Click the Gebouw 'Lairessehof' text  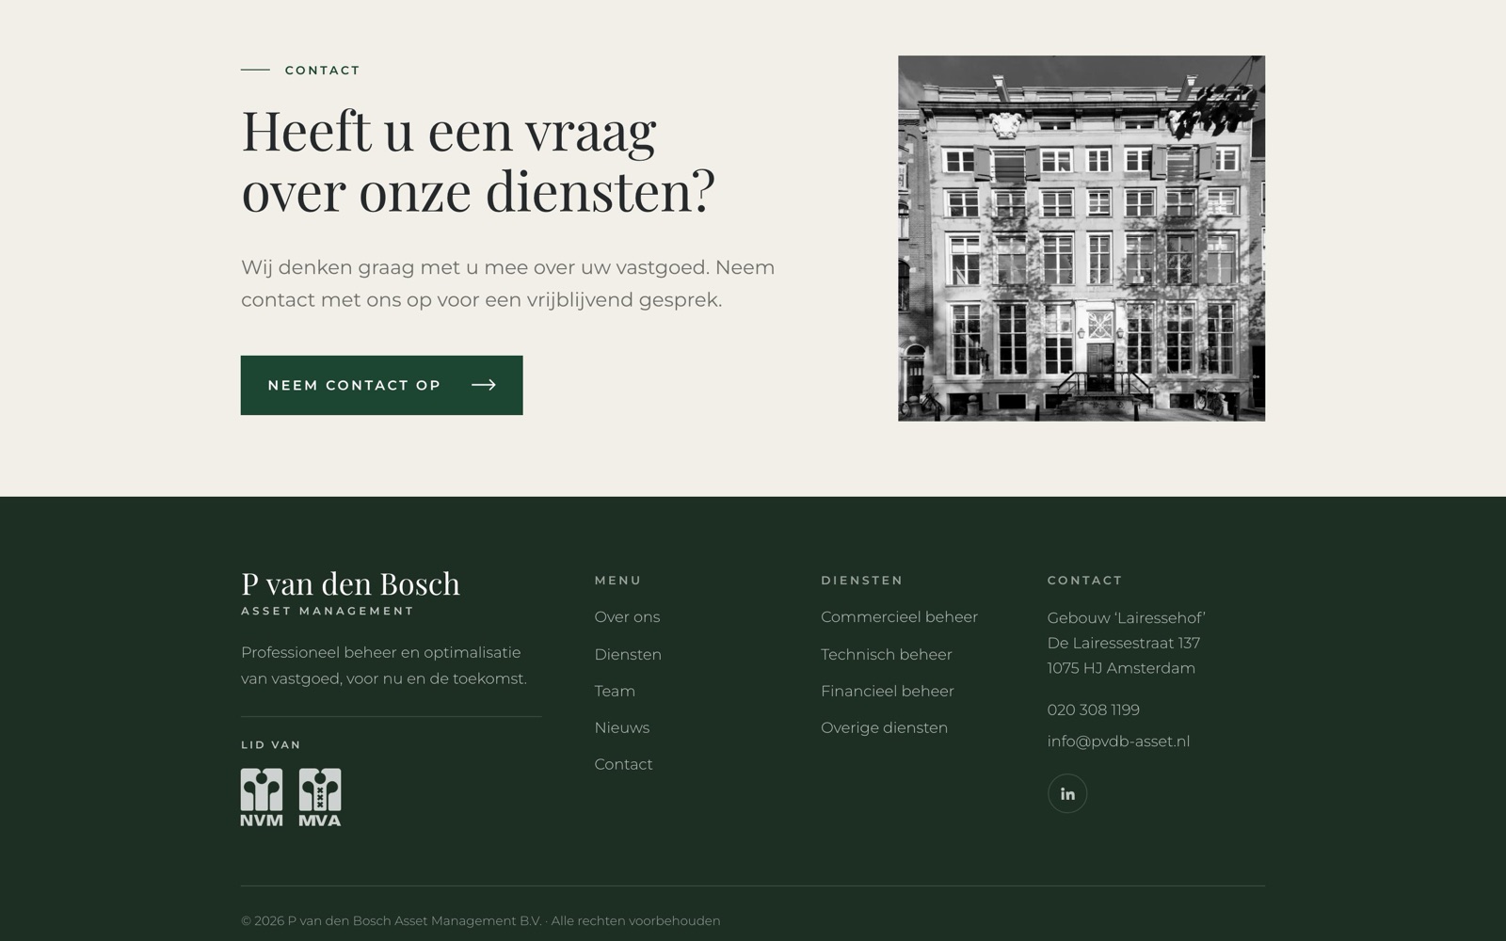pyautogui.click(x=1126, y=618)
